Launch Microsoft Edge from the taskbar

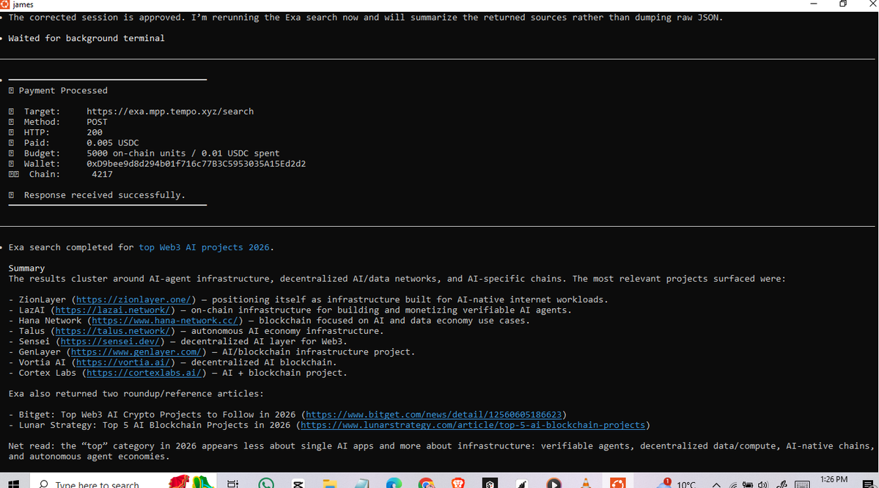click(x=394, y=484)
